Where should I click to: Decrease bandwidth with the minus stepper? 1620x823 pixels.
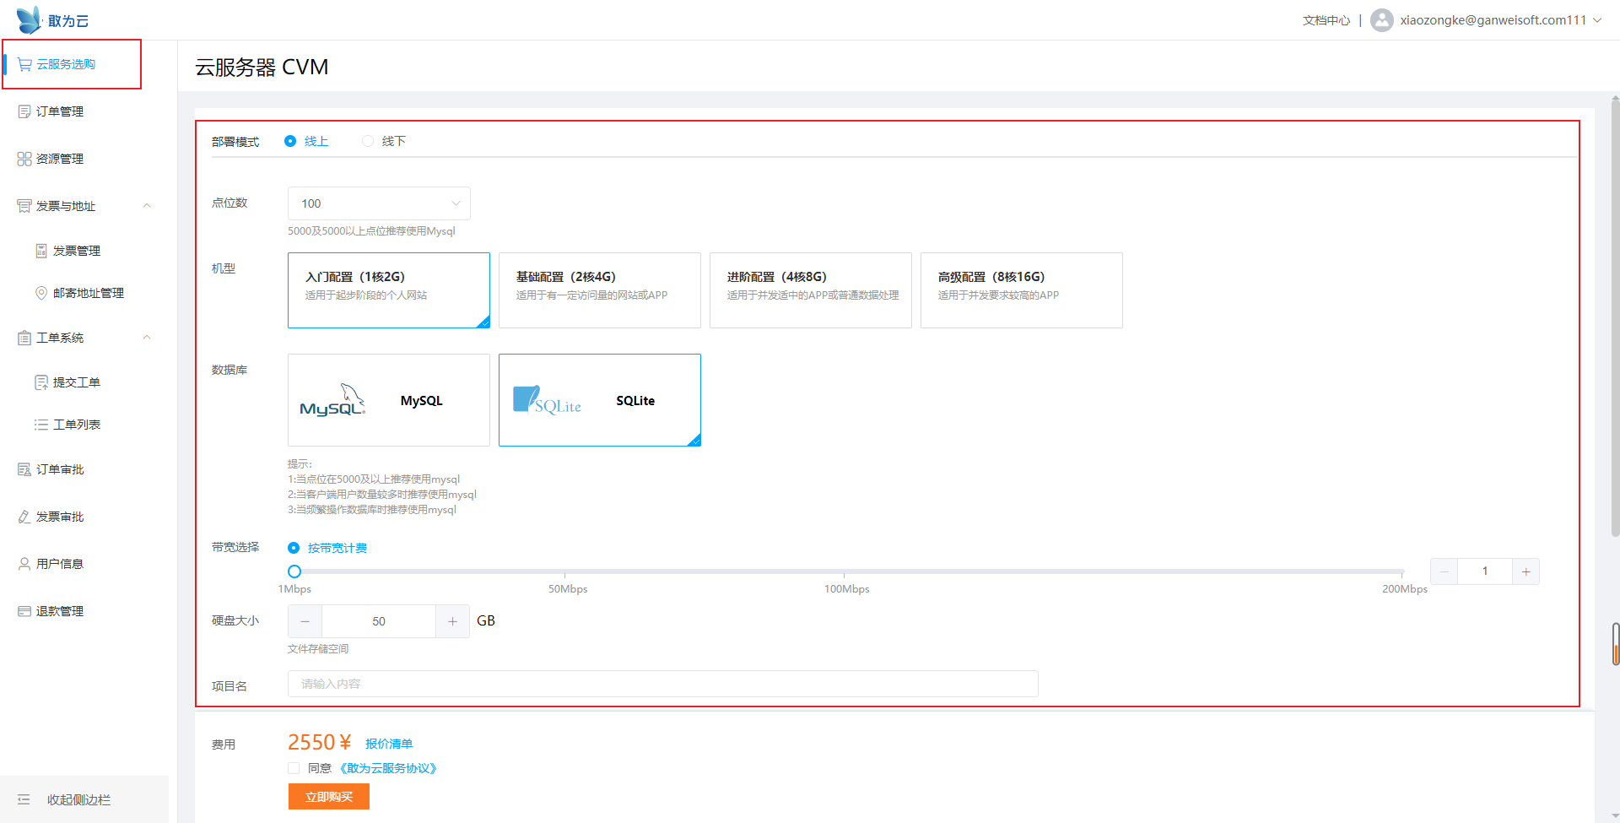[1444, 571]
